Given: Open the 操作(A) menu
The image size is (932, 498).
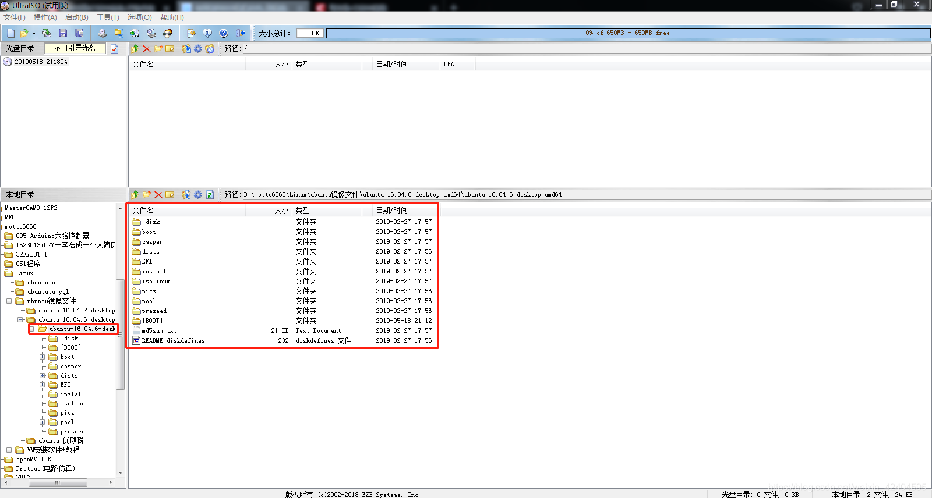Looking at the screenshot, I should 45,17.
